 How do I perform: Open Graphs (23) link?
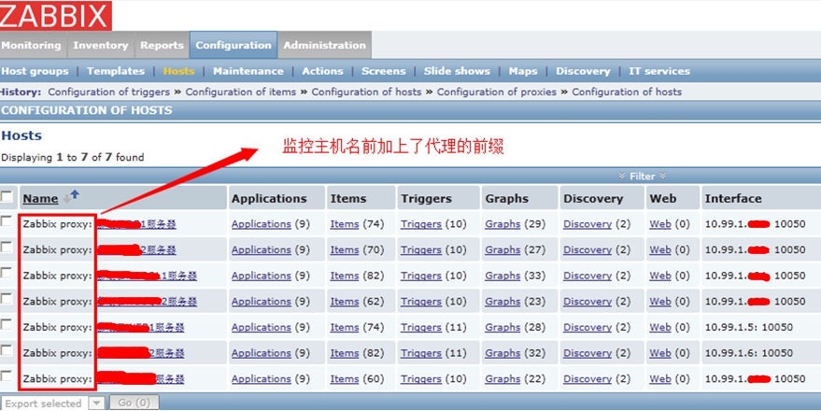pos(503,302)
